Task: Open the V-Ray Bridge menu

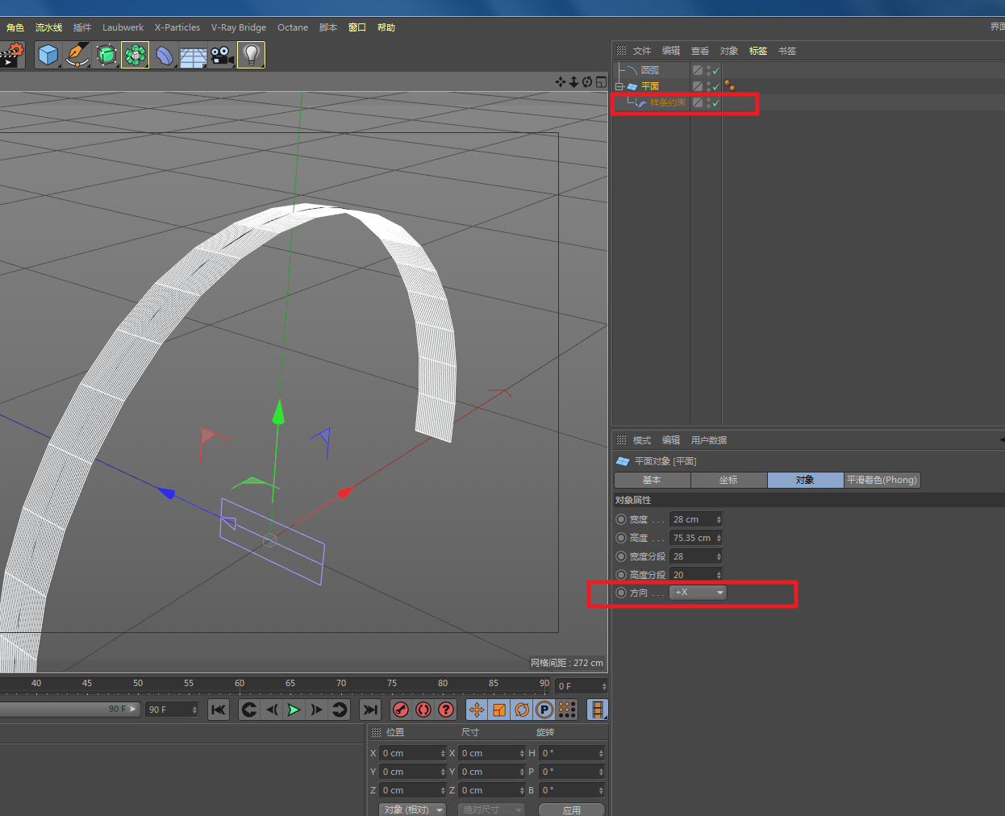Action: point(239,27)
